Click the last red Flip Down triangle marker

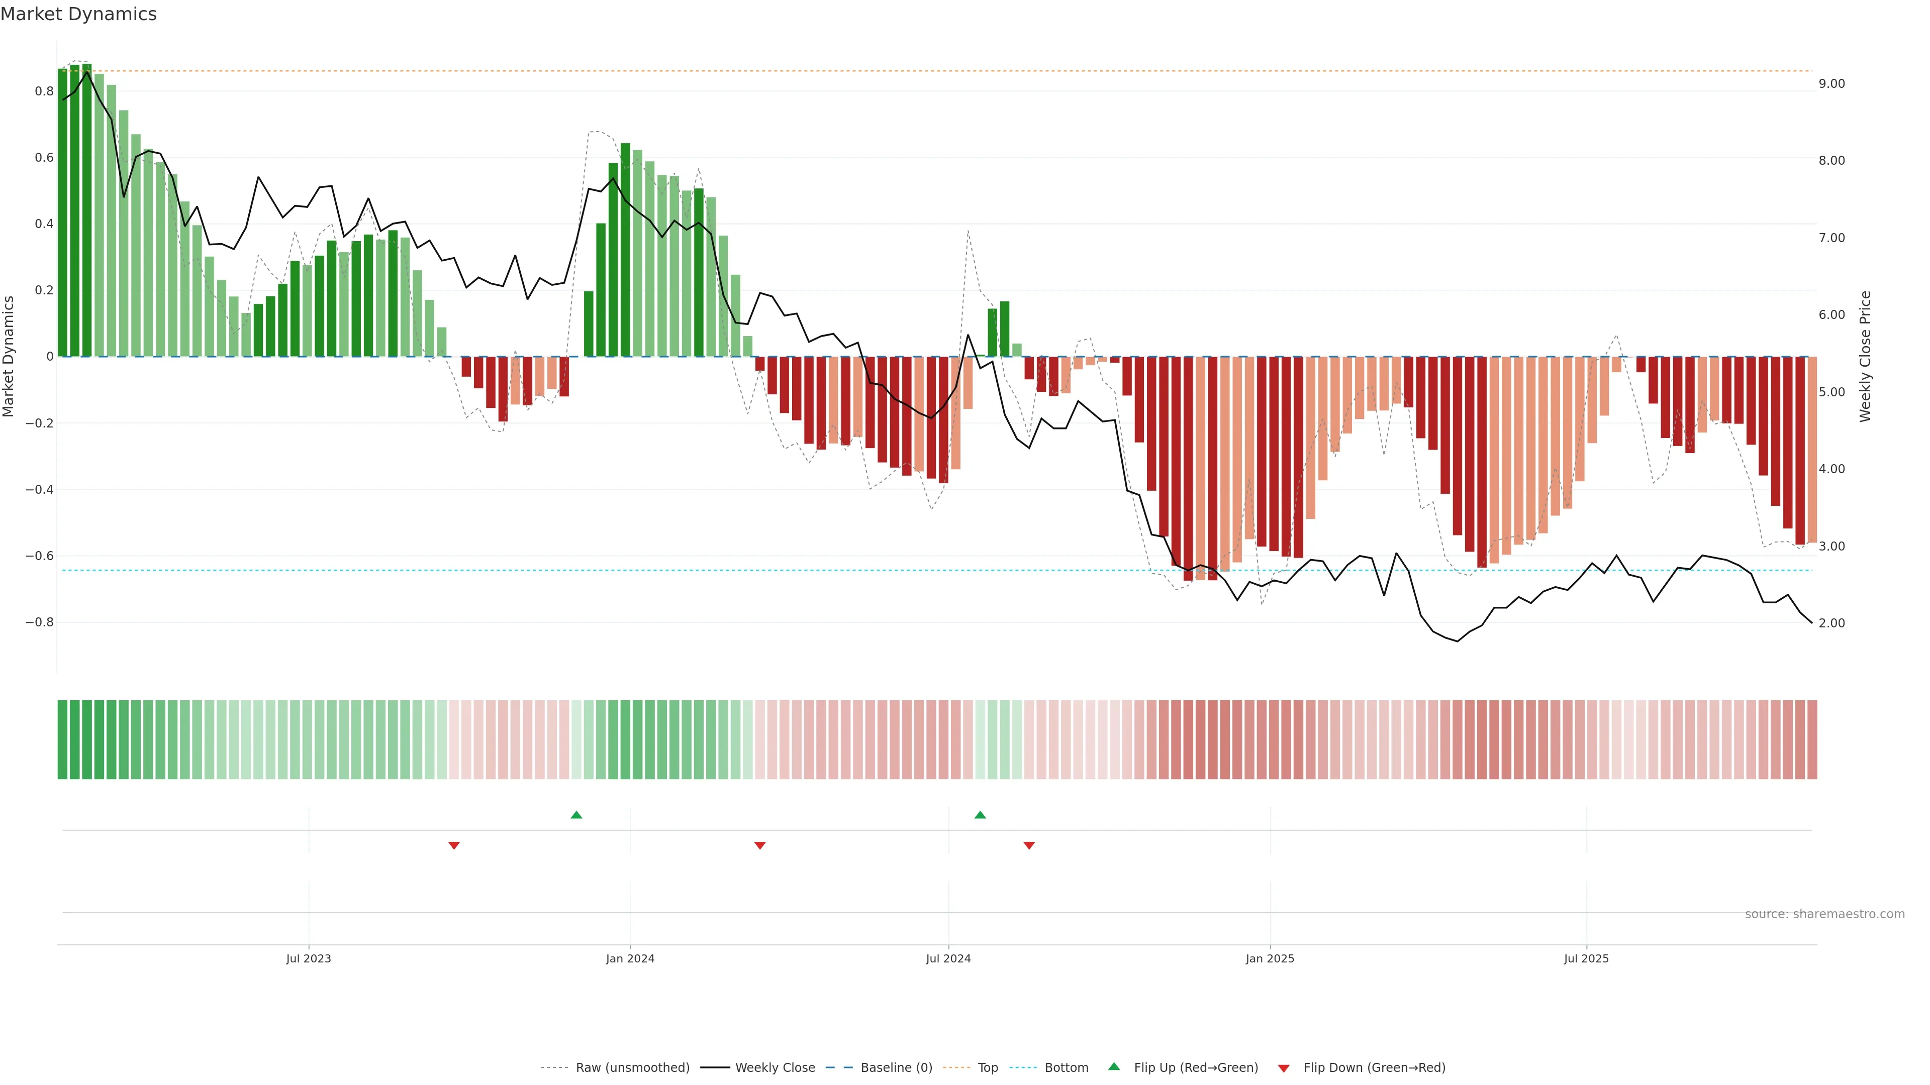point(1029,845)
